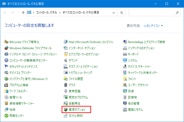
Task: Open the プログラムと機能 icon
Action: coord(6,85)
